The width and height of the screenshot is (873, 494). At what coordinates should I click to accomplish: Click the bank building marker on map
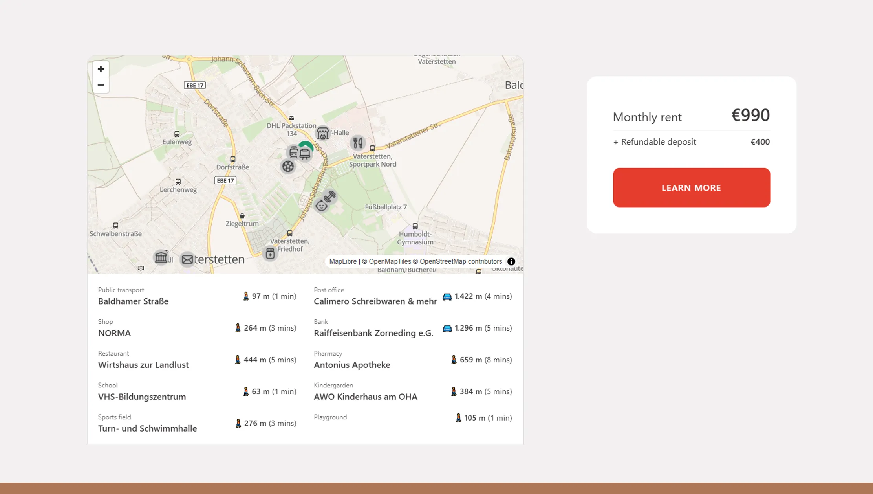point(161,257)
